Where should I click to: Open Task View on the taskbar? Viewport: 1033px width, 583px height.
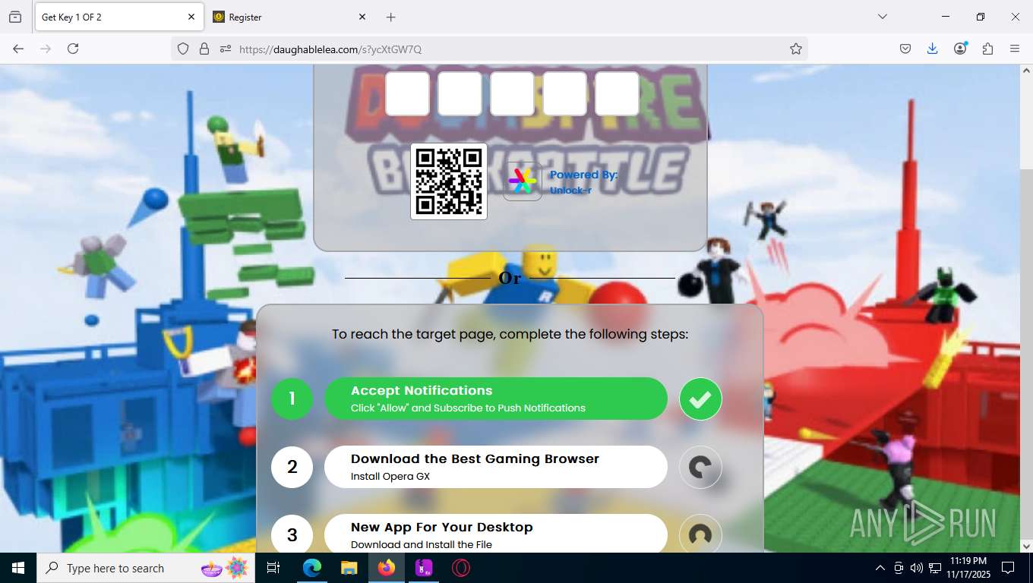point(274,568)
